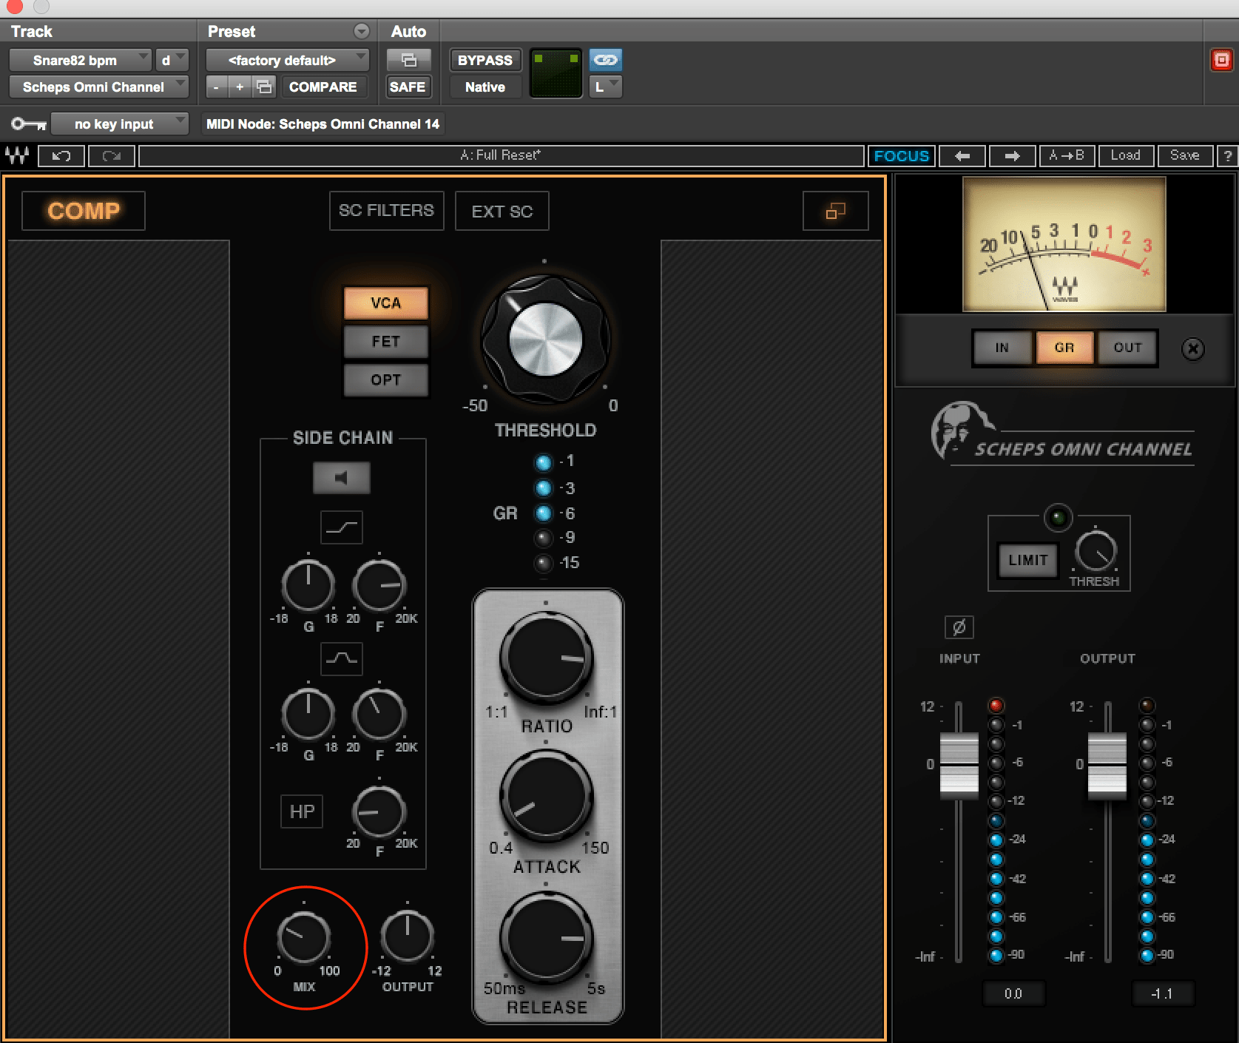The height and width of the screenshot is (1043, 1239).
Task: Click the Load button
Action: point(1125,155)
